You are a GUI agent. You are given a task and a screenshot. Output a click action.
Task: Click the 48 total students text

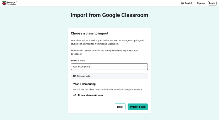90,95
